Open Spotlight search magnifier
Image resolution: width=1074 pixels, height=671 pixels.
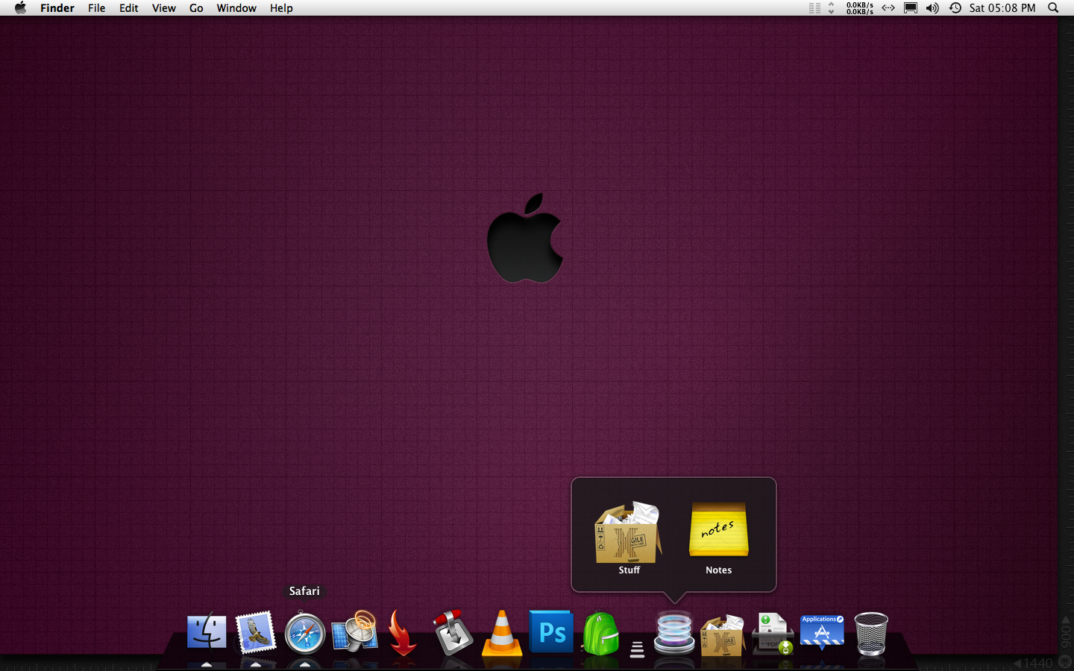1053,8
